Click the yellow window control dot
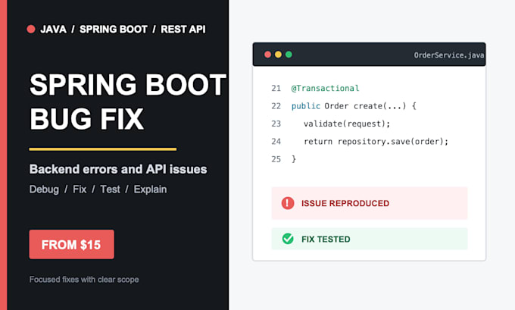This screenshot has height=310, width=515. coord(278,55)
